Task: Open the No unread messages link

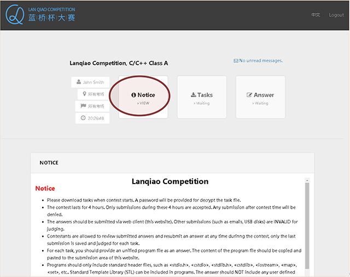Action: tap(261, 61)
